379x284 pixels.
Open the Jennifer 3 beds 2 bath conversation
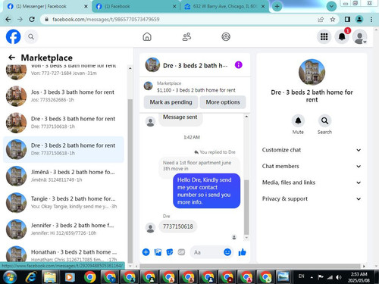(x=64, y=229)
